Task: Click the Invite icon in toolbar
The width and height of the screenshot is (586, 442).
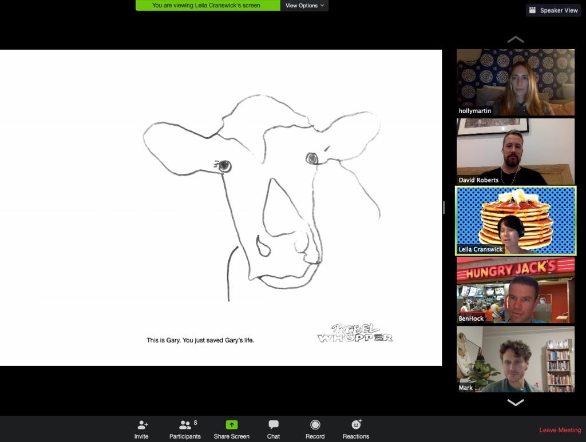Action: [x=142, y=425]
